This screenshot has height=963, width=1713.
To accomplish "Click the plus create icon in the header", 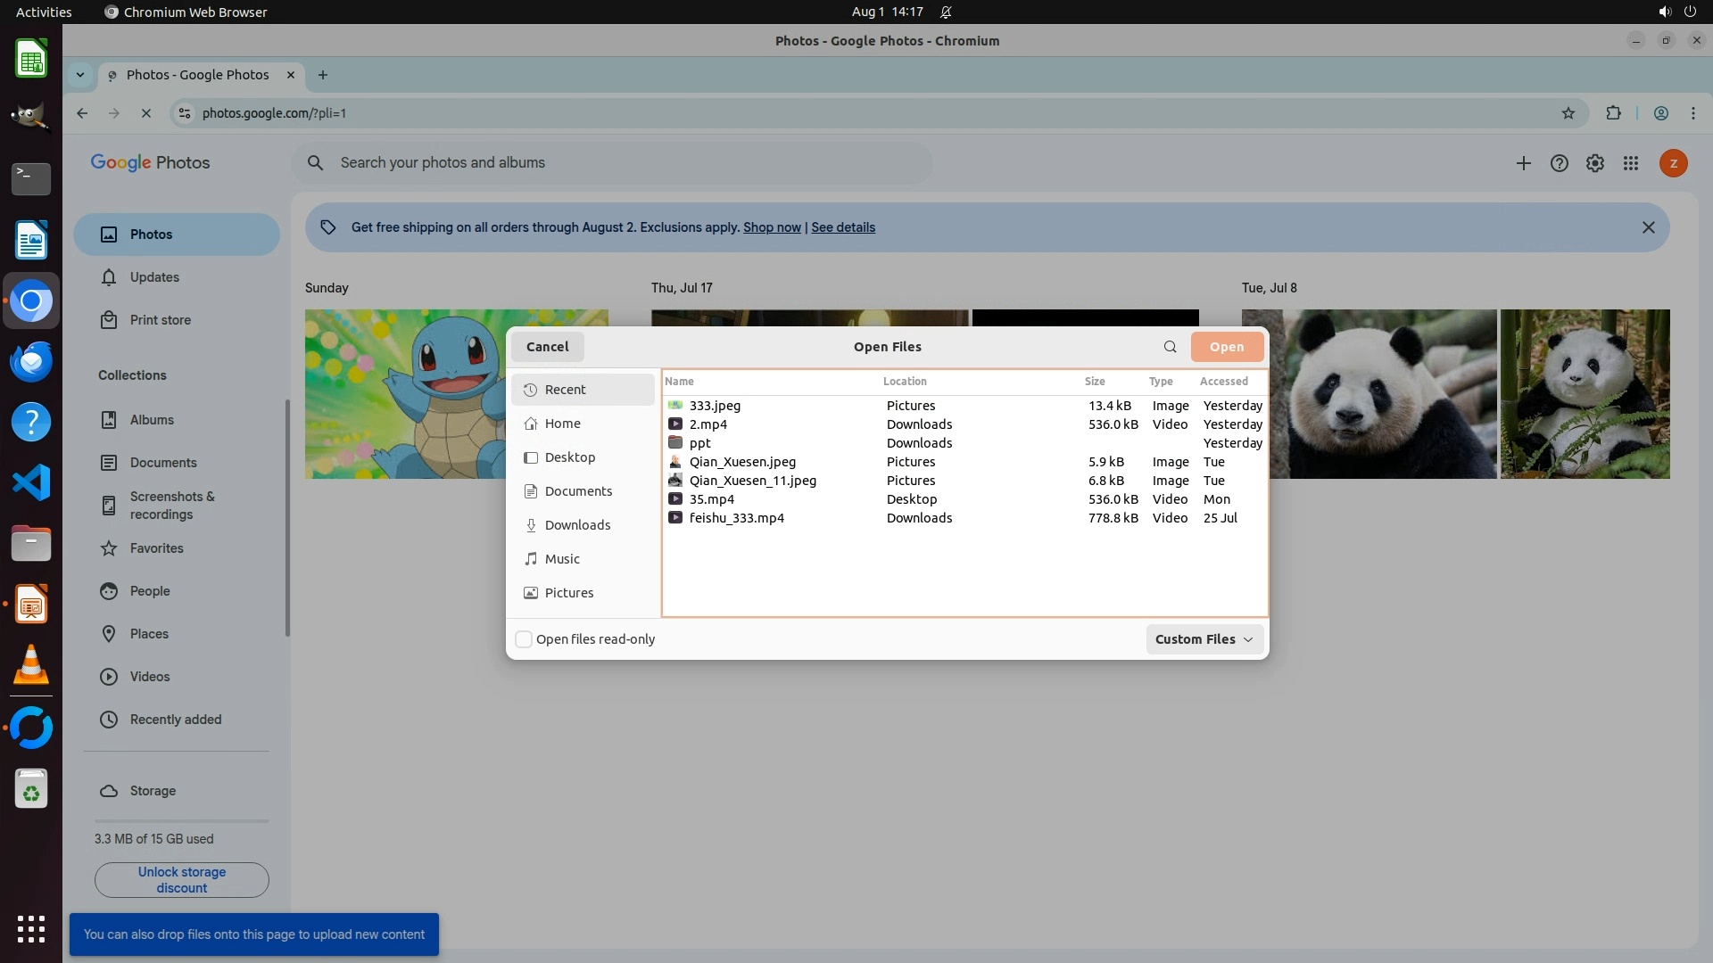I will click(1523, 163).
